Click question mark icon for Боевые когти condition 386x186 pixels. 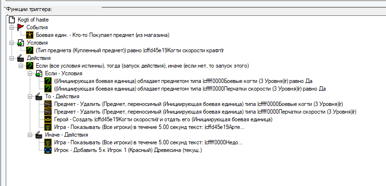point(48,81)
